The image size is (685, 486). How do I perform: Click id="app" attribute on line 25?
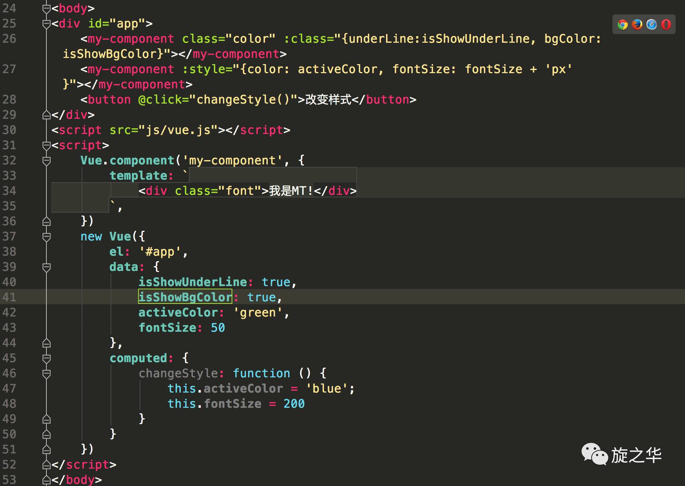click(x=116, y=23)
